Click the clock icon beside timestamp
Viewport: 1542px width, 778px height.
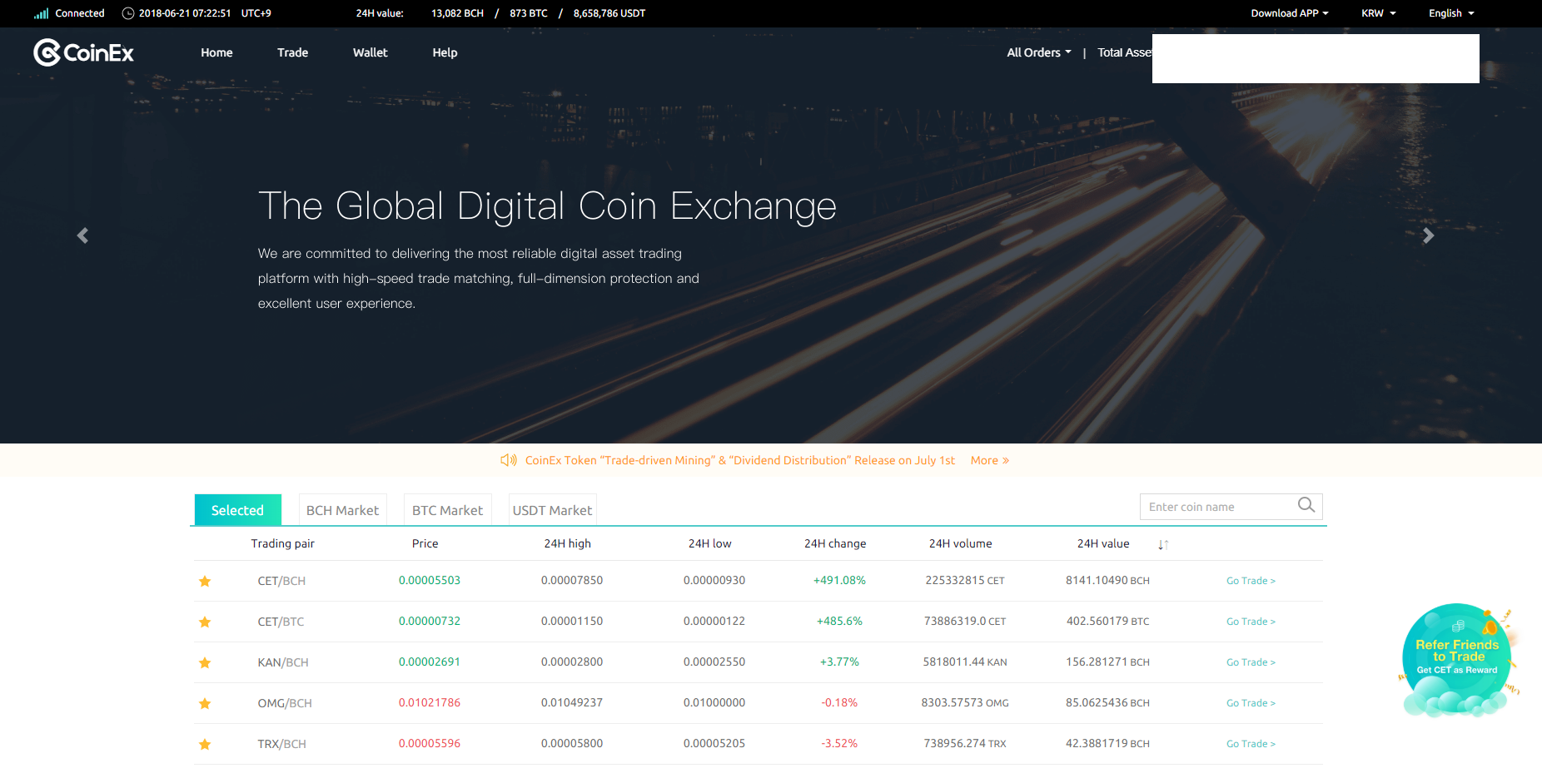(128, 13)
